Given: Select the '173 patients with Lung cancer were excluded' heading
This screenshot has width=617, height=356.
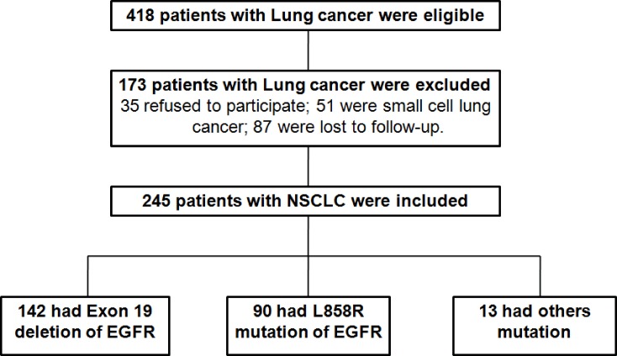Looking at the screenshot, I should point(304,85).
